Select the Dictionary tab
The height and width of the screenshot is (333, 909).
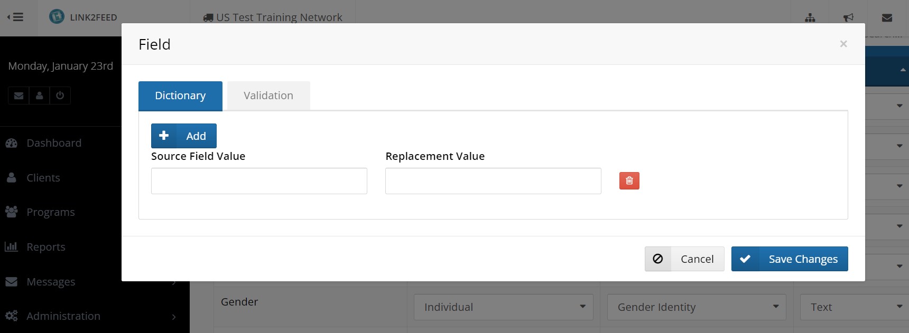[180, 96]
